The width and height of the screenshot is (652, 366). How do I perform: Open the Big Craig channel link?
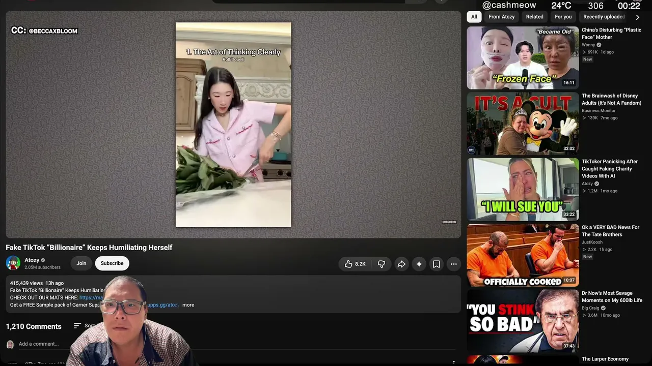(590, 308)
